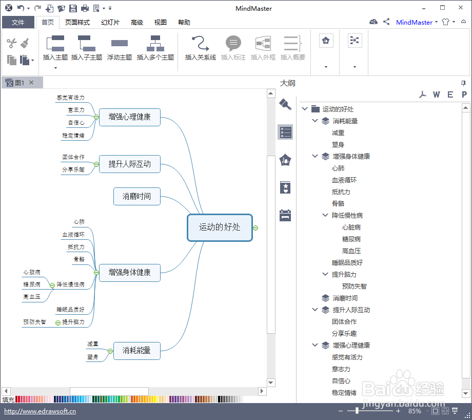Open the icon/mark pentagon sidebar panel

coord(285,160)
